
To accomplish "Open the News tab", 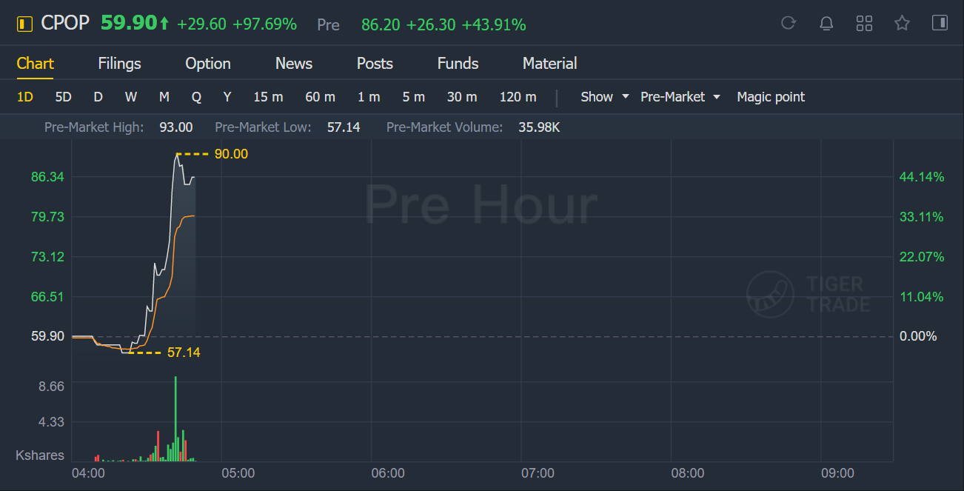I will [294, 64].
